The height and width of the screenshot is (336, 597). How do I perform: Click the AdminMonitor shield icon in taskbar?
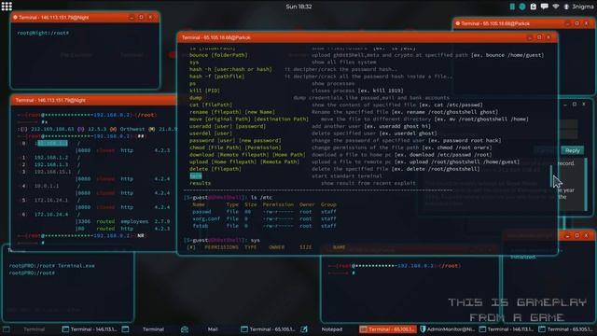423,329
